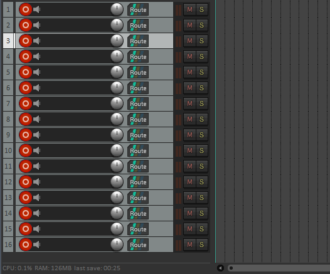Open the Route button for track 2

pyautogui.click(x=138, y=25)
